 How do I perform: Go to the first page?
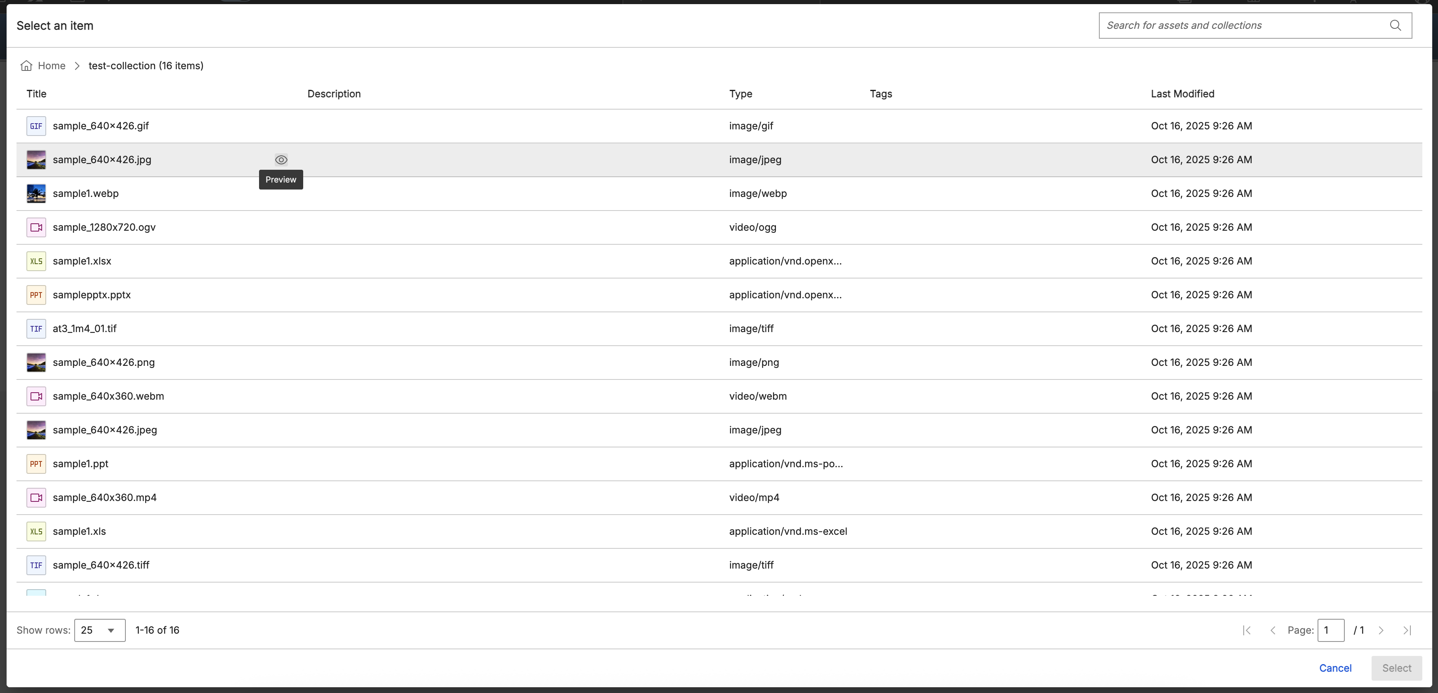point(1247,630)
